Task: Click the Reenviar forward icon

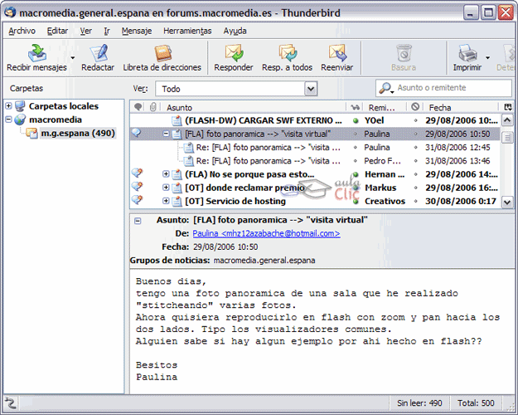Action: pyautogui.click(x=336, y=54)
